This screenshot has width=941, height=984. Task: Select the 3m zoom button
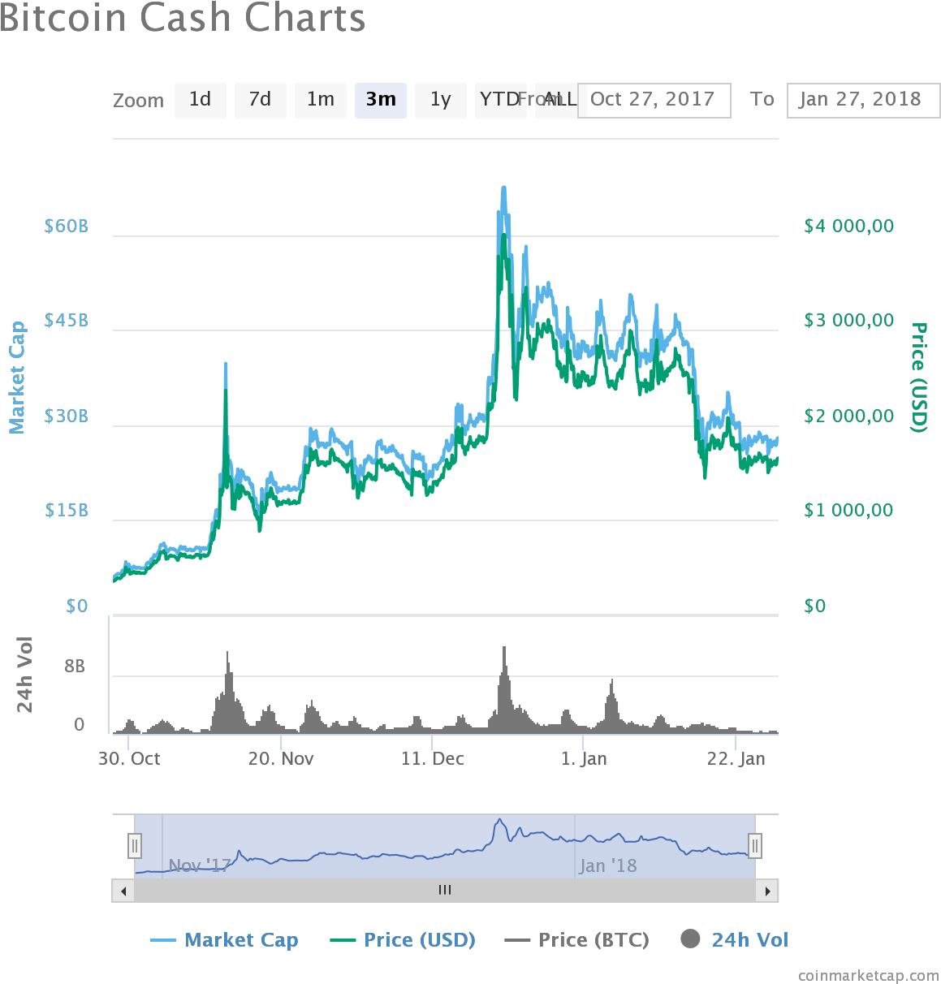coord(380,100)
